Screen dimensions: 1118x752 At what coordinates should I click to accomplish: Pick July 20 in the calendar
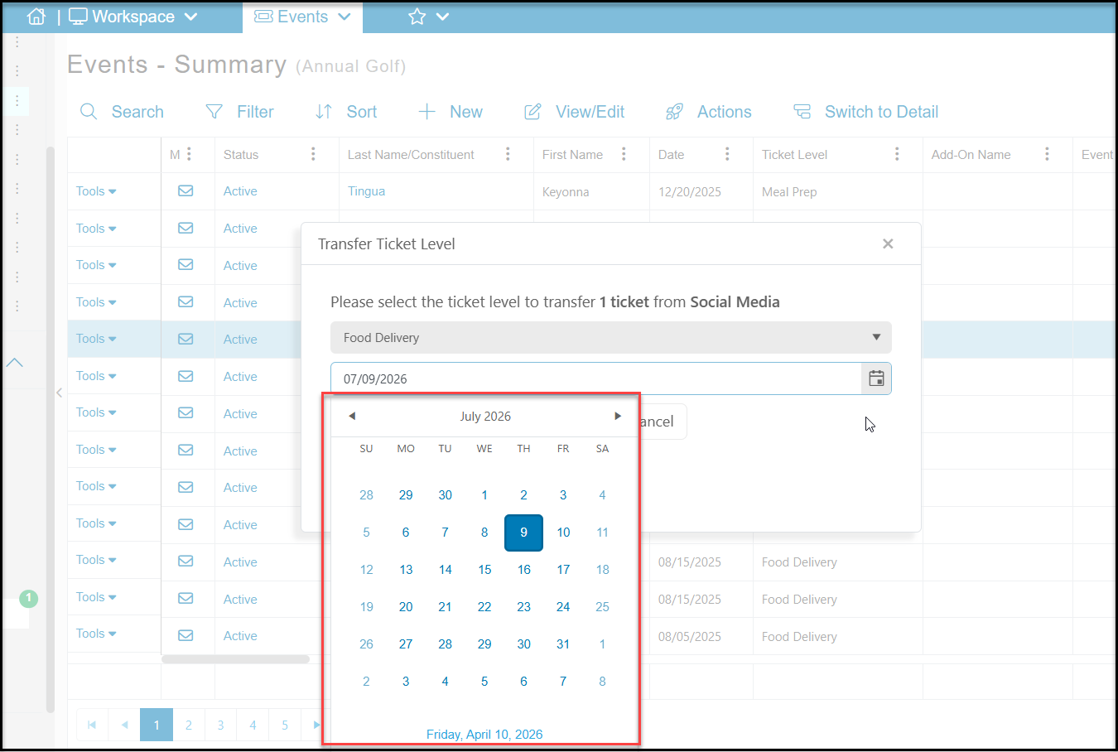point(406,607)
